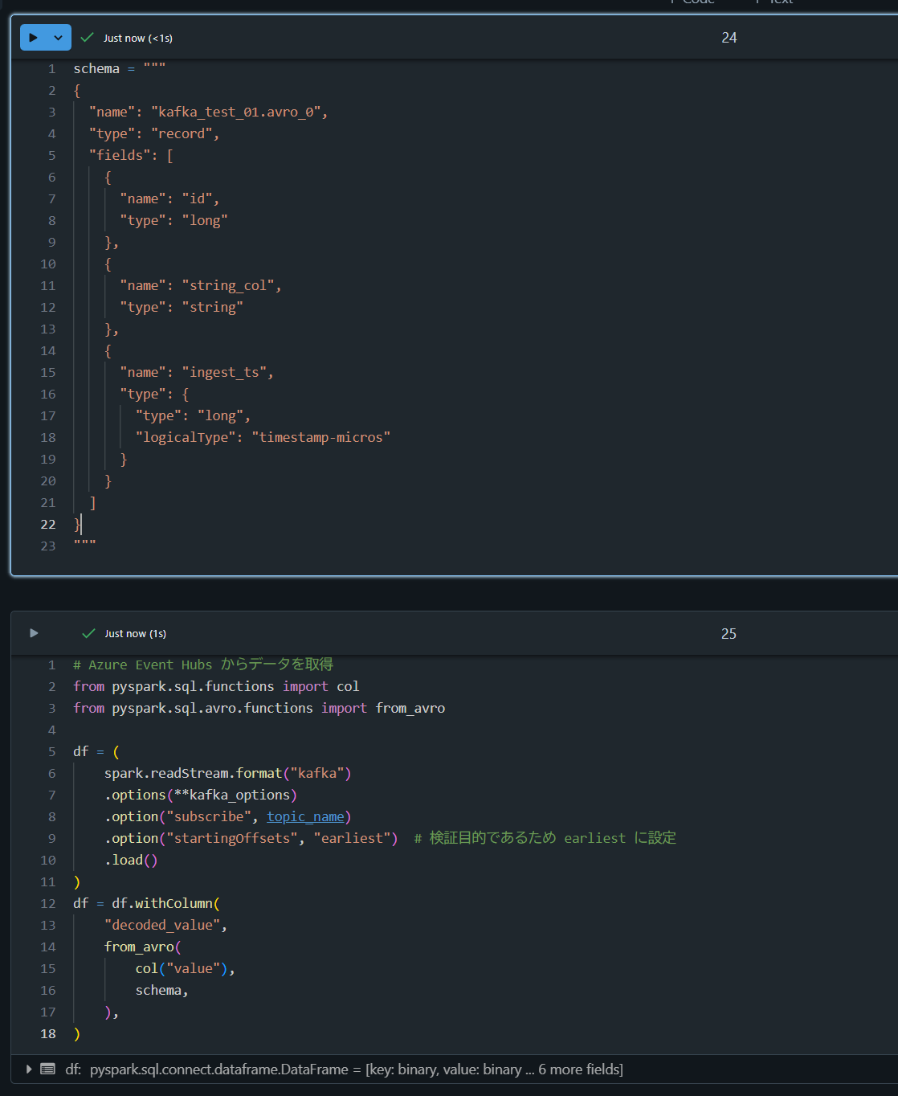Open run options dropdown for cell 24
Screen dimensions: 898x1096
(59, 38)
